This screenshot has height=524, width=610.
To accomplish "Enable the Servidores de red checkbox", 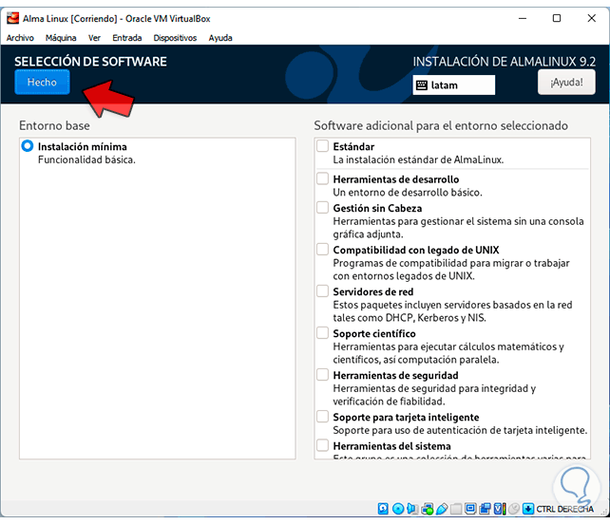I will pyautogui.click(x=322, y=291).
